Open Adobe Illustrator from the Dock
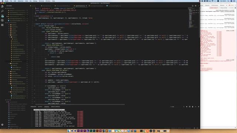 97,131
